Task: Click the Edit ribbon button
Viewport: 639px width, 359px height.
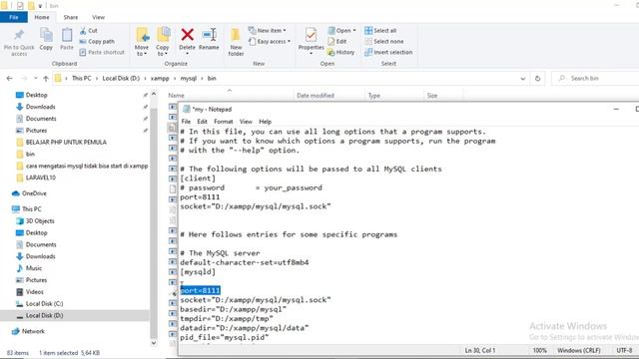Action: pos(337,42)
